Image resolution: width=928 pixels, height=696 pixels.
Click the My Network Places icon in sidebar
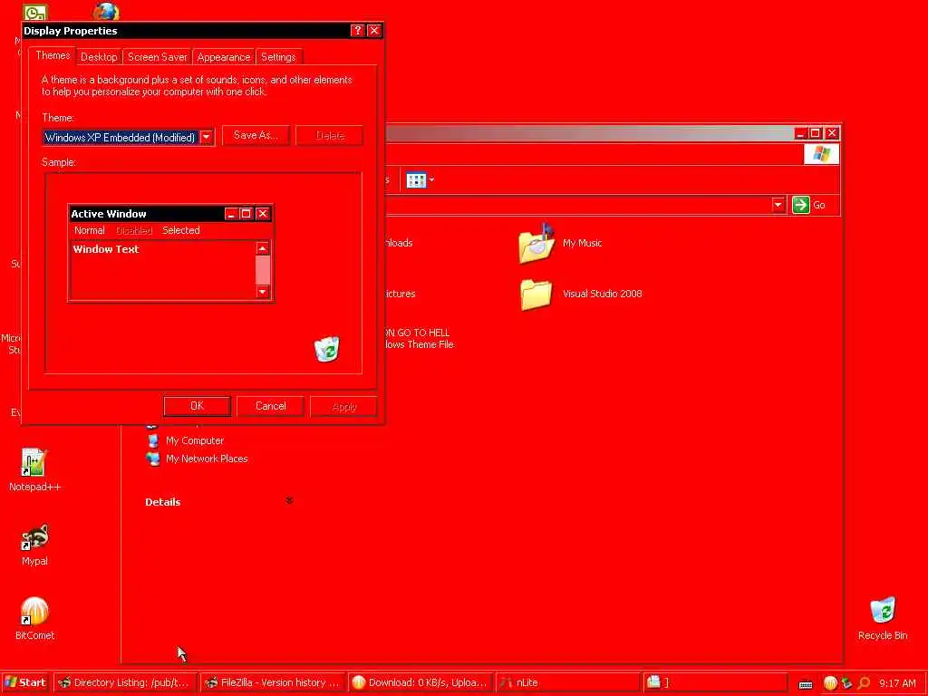[153, 459]
